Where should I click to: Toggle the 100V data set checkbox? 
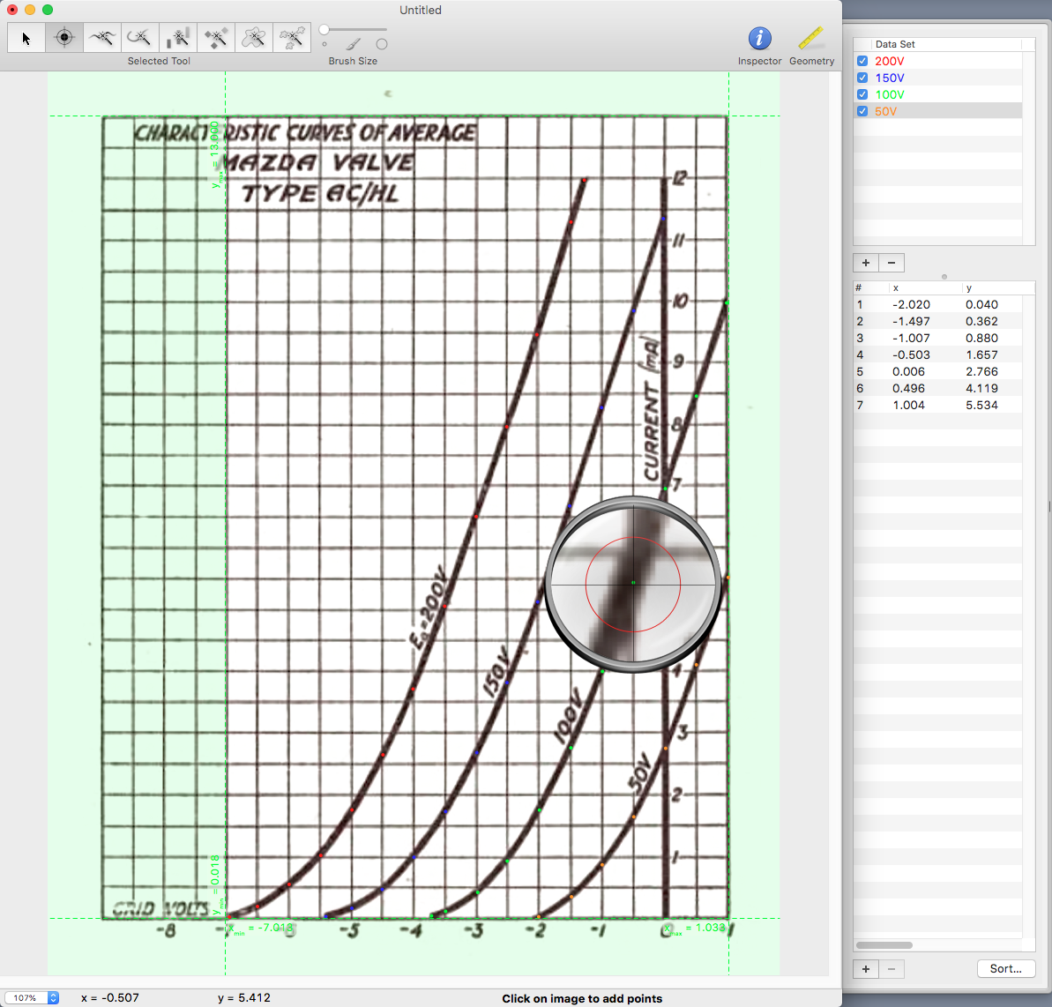(862, 94)
